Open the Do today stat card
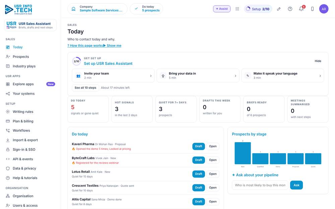The image size is (335, 209). pyautogui.click(x=88, y=109)
